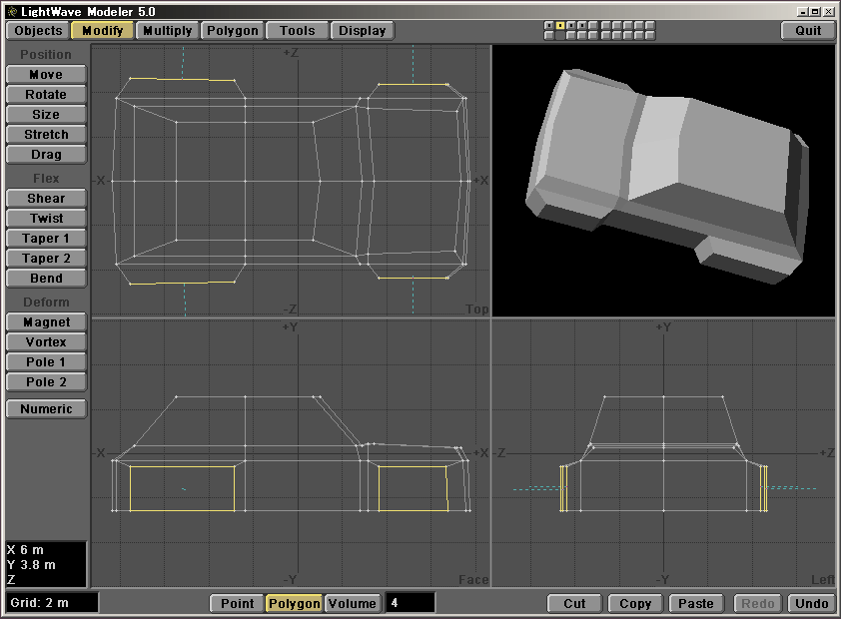Screen dimensions: 841x619
Task: Choose the Vortex tool
Action: 46,342
